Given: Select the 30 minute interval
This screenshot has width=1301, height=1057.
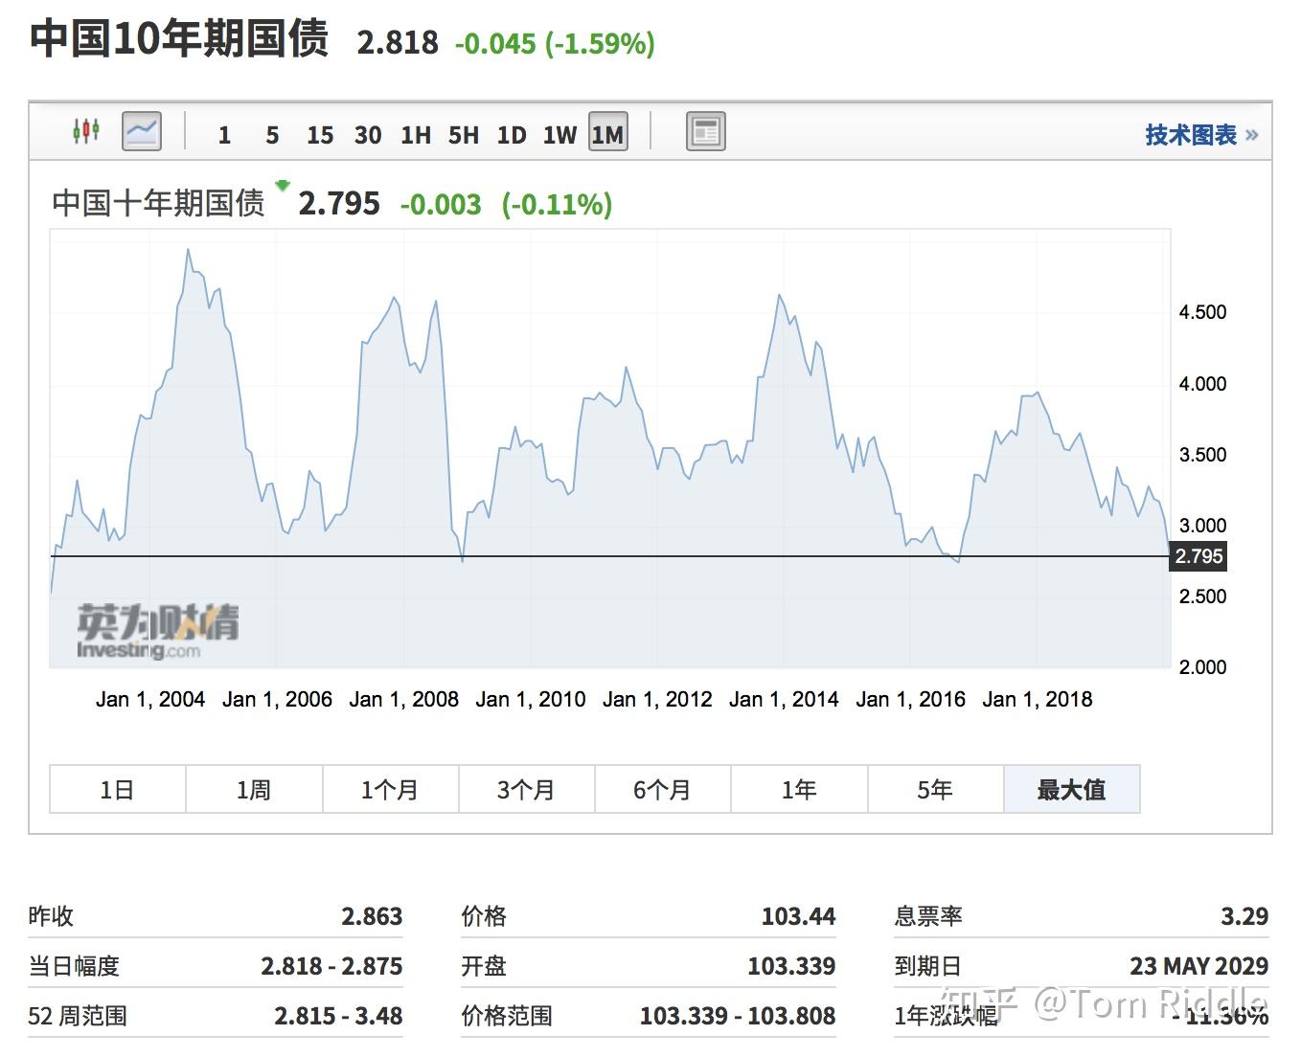Looking at the screenshot, I should pos(368,135).
